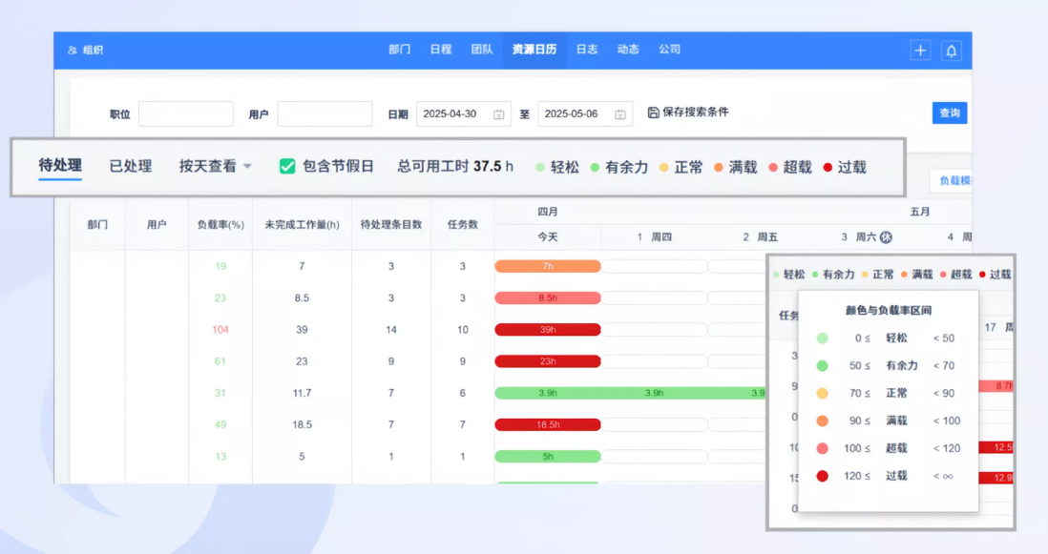The height and width of the screenshot is (554, 1048).
Task: Click the plus (+) icon in the top blue bar
Action: point(919,50)
